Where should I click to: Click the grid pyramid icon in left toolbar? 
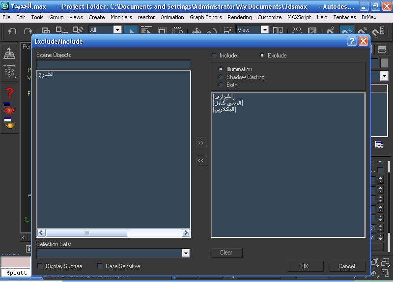coord(9,54)
